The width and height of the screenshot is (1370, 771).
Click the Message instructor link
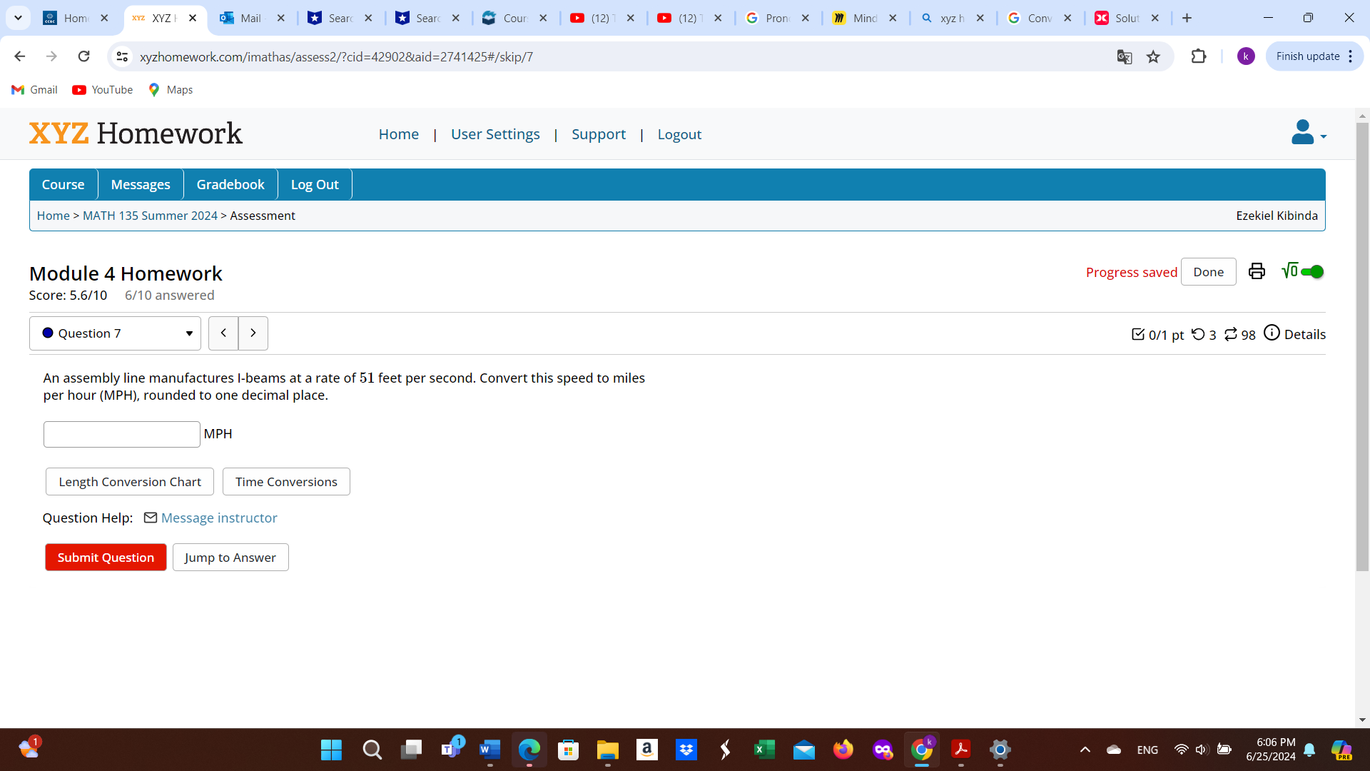pos(218,517)
